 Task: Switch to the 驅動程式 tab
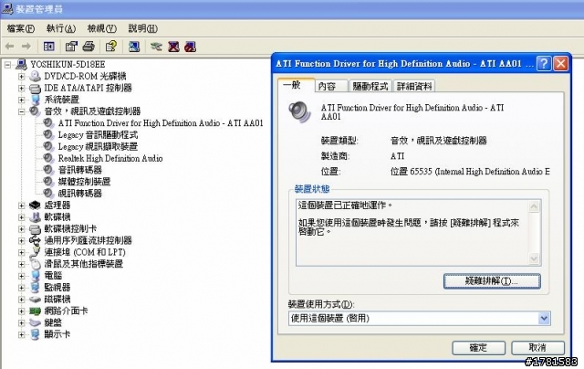[x=370, y=86]
